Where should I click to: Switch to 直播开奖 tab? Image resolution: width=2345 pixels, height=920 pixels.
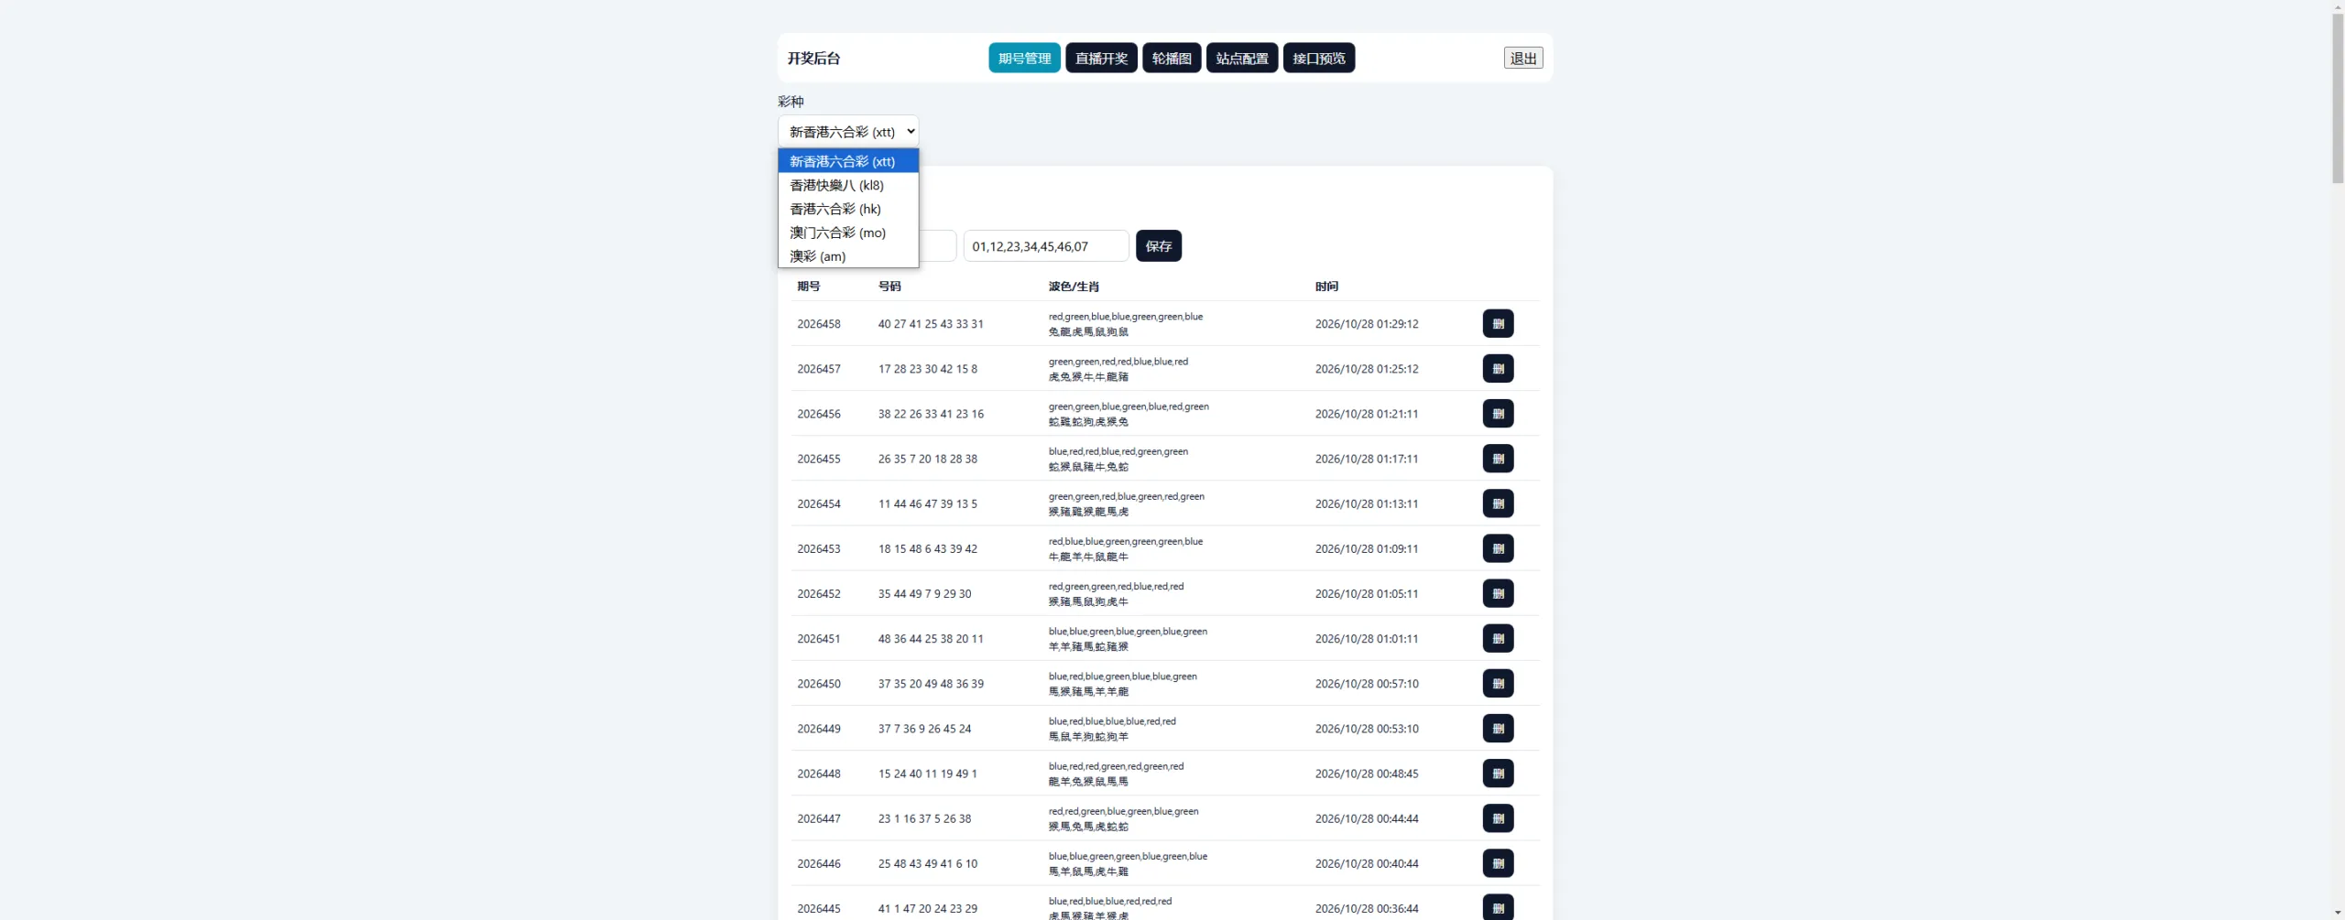1101,58
